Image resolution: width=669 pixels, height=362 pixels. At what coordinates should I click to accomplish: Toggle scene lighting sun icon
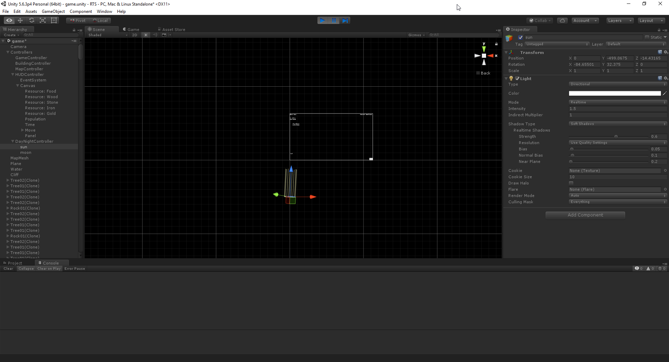146,35
